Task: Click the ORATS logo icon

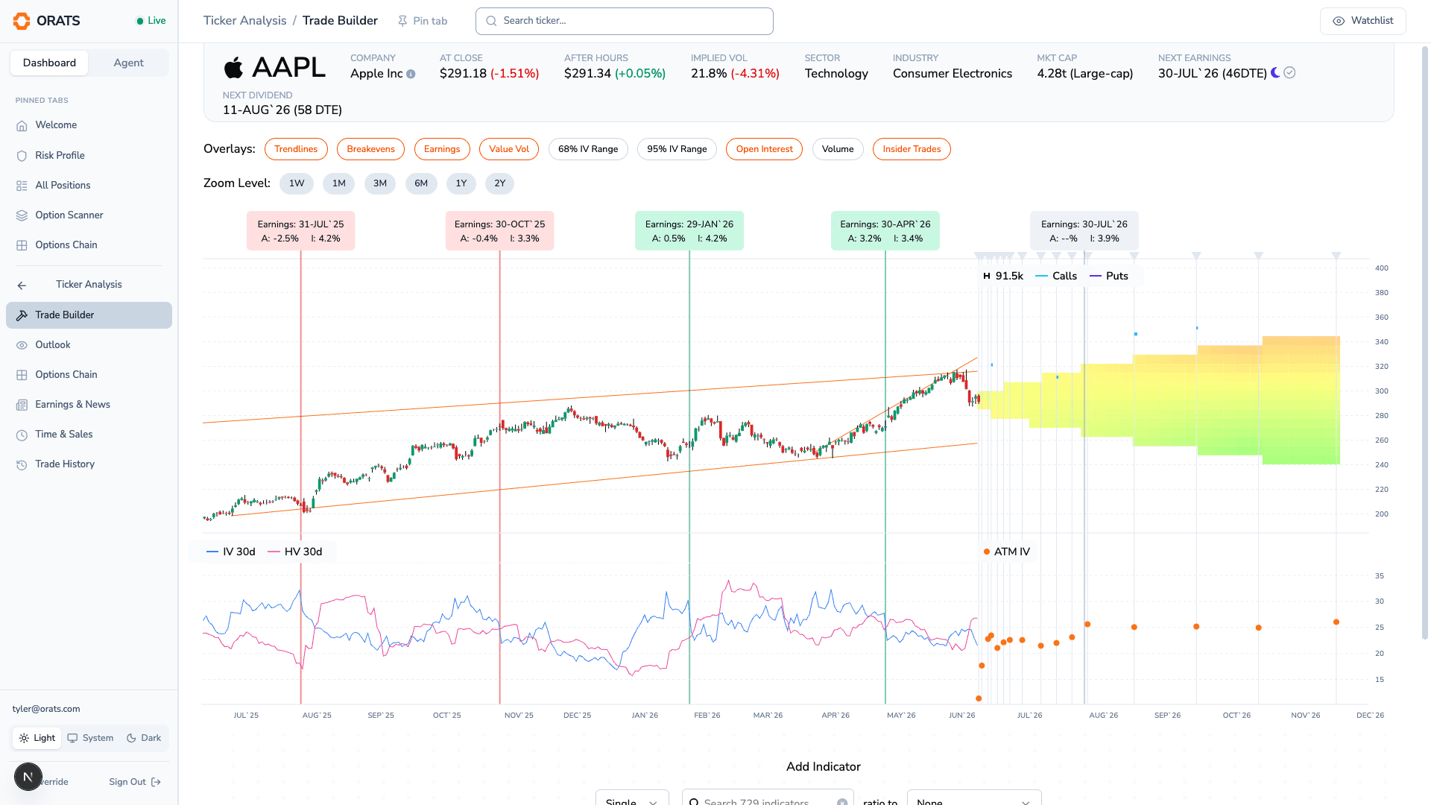Action: tap(22, 21)
